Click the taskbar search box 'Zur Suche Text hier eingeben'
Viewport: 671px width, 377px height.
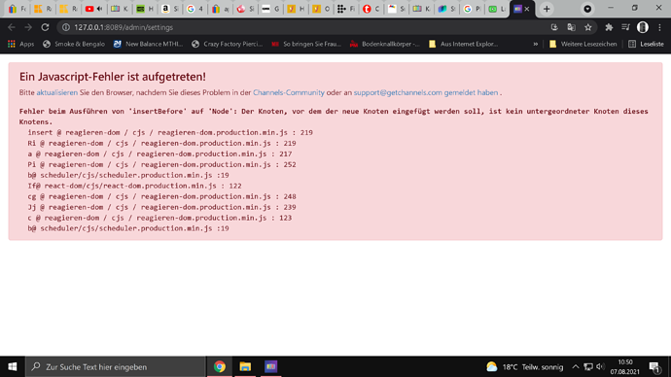tap(116, 366)
